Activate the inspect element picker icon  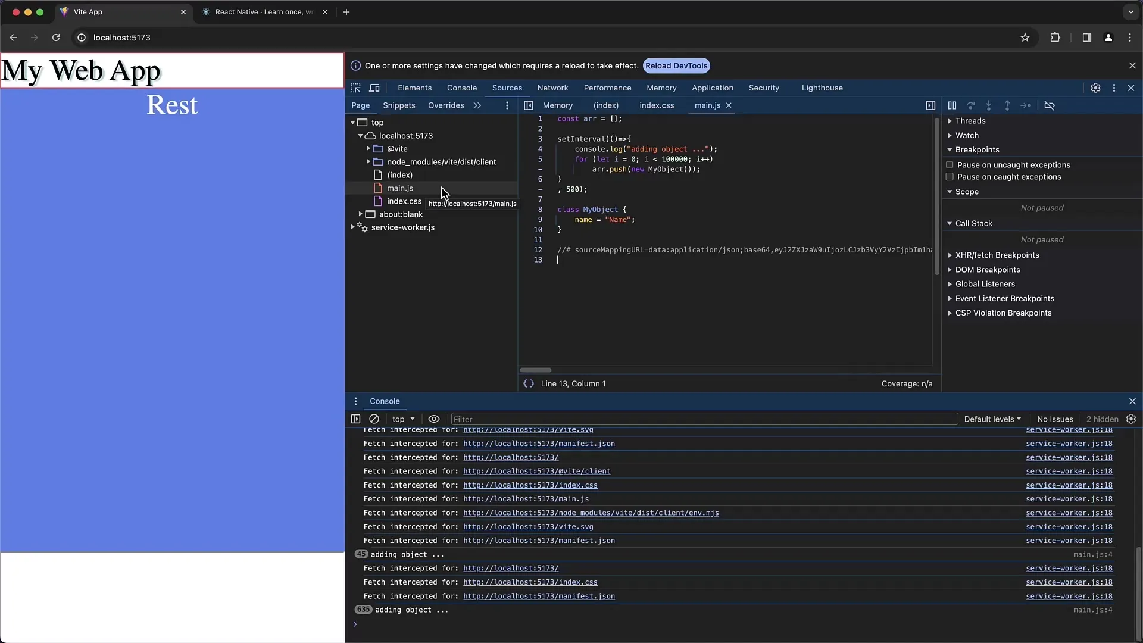tap(356, 88)
